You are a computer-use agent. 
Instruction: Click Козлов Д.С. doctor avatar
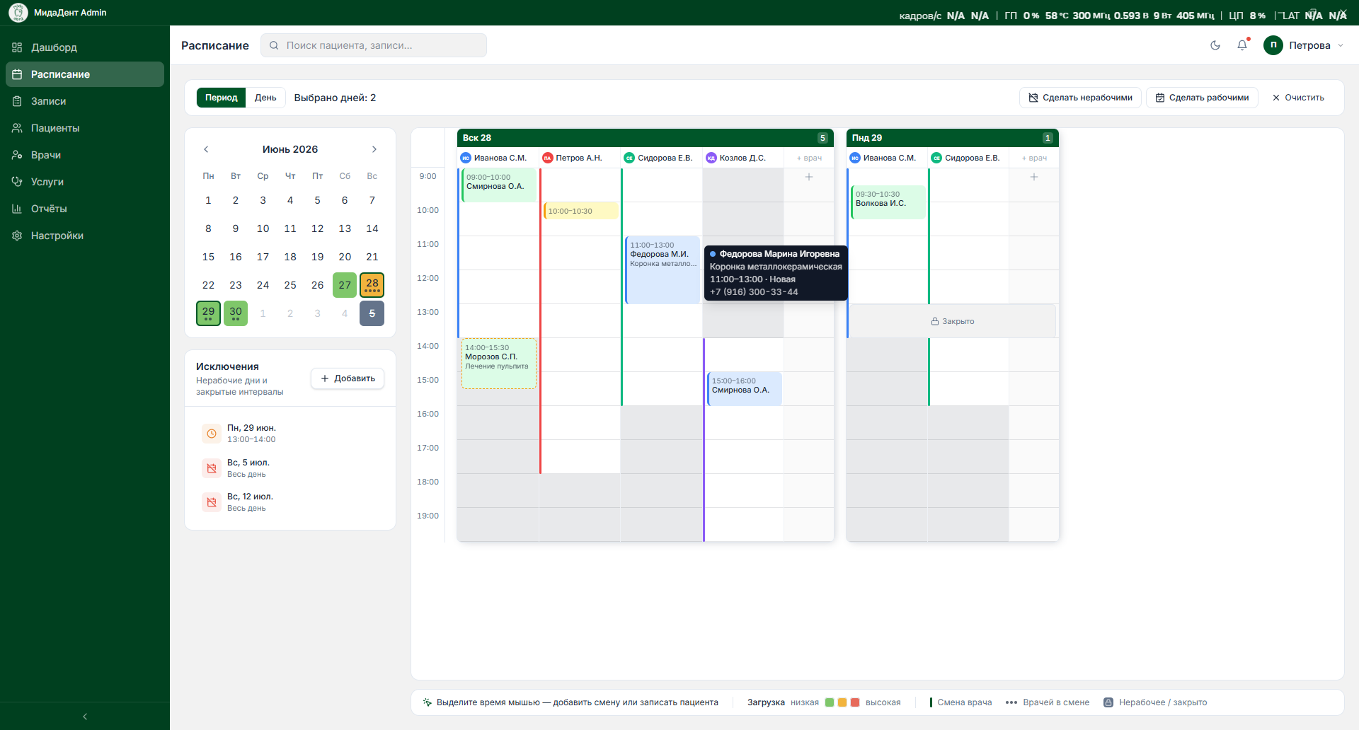(x=711, y=158)
